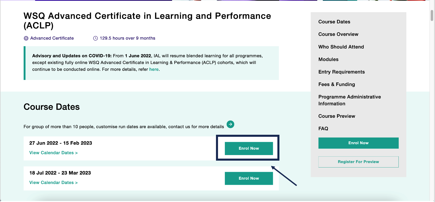Enrol Now for 18 Jul 2022 run
435x202 pixels.
[x=249, y=178]
